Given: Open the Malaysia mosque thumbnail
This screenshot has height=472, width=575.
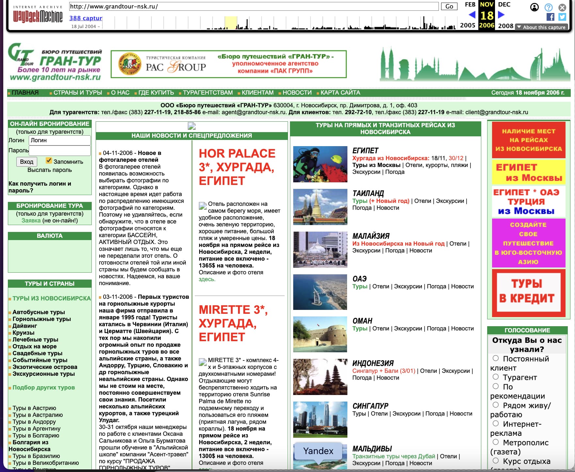Looking at the screenshot, I should pos(320,250).
